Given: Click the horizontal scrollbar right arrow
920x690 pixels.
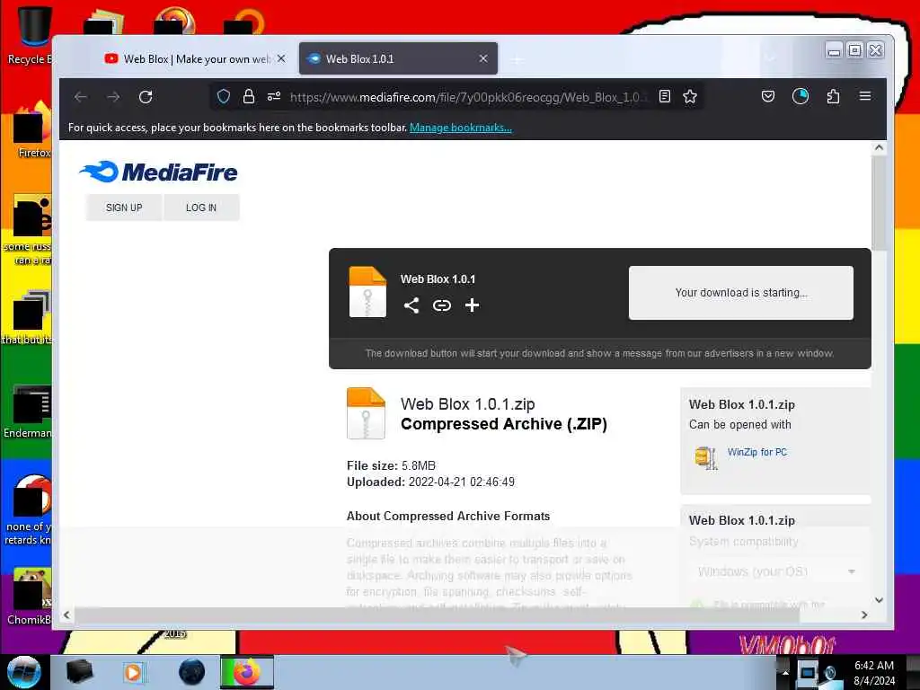Looking at the screenshot, I should (x=863, y=615).
